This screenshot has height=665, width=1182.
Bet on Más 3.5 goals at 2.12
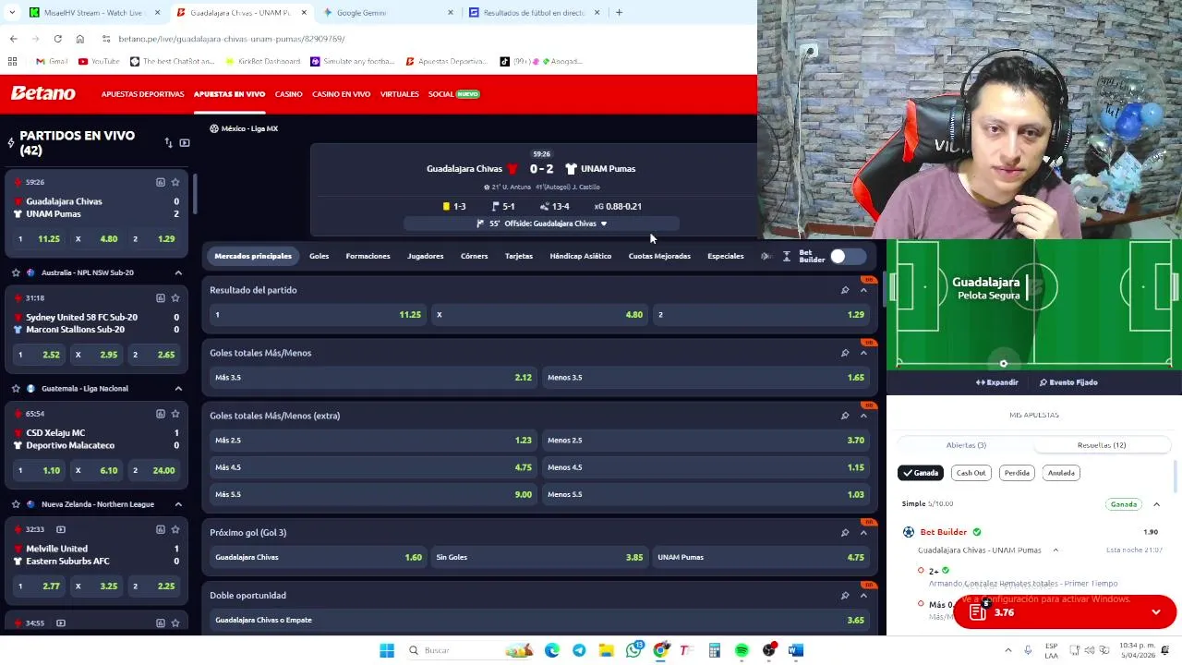click(372, 377)
